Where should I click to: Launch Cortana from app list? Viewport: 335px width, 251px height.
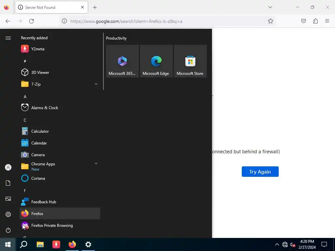tap(60, 178)
